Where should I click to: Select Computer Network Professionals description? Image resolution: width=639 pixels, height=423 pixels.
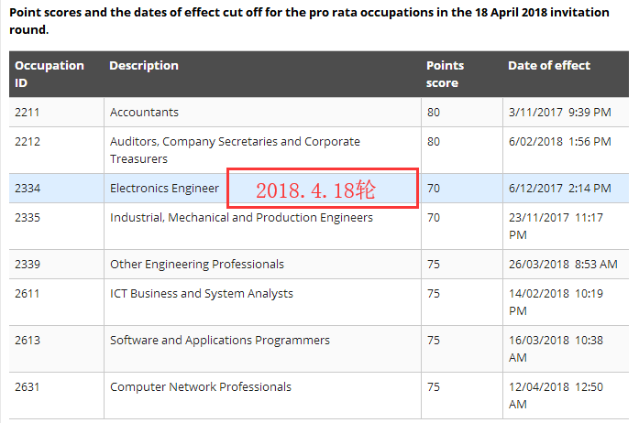click(x=201, y=387)
